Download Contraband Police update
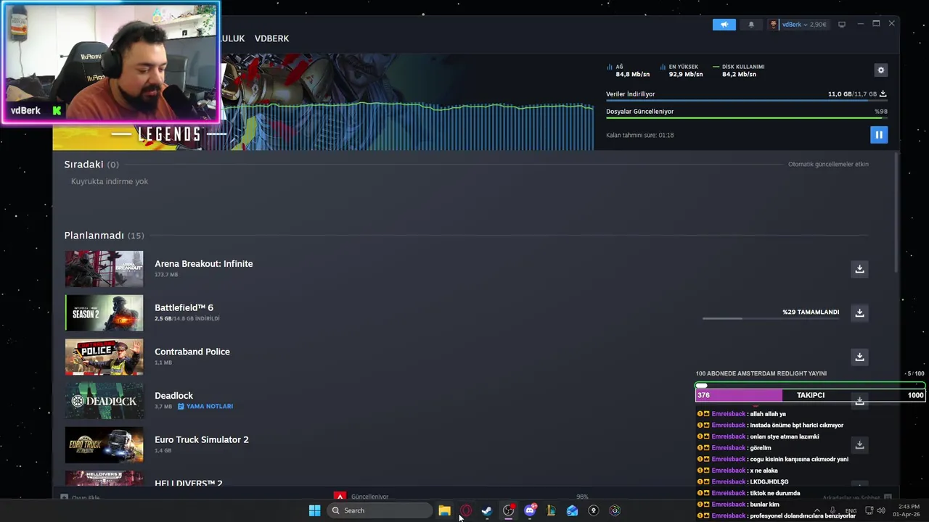 pyautogui.click(x=859, y=357)
